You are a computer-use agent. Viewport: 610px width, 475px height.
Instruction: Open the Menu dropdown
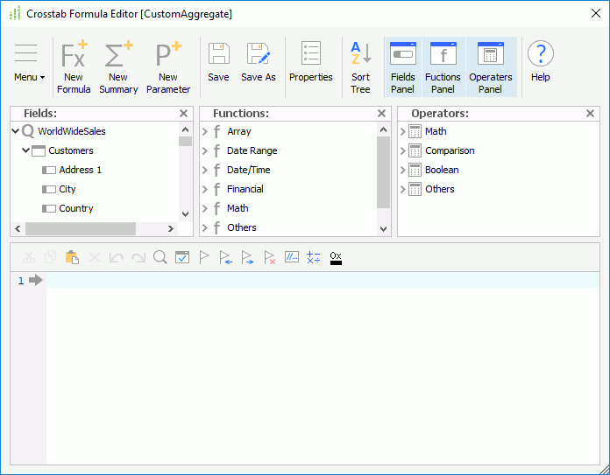tap(29, 66)
